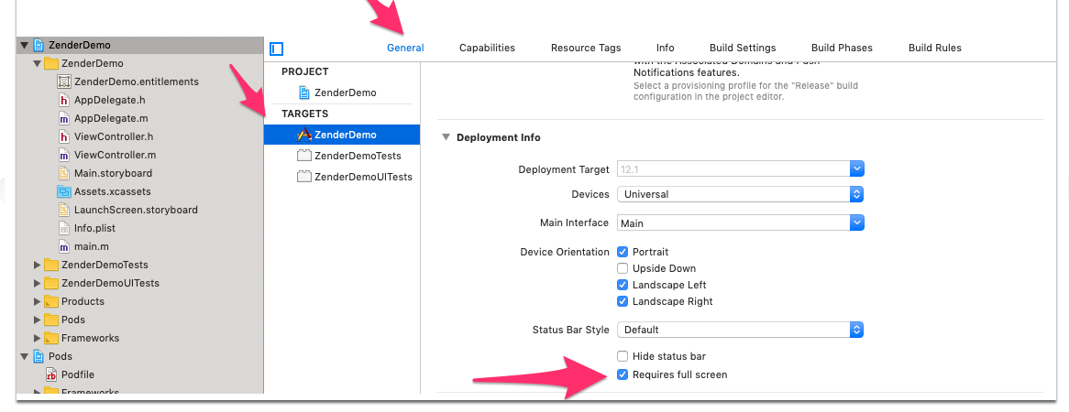Image resolution: width=1069 pixels, height=412 pixels.
Task: Collapse the Deployment Info section
Action: (x=446, y=137)
